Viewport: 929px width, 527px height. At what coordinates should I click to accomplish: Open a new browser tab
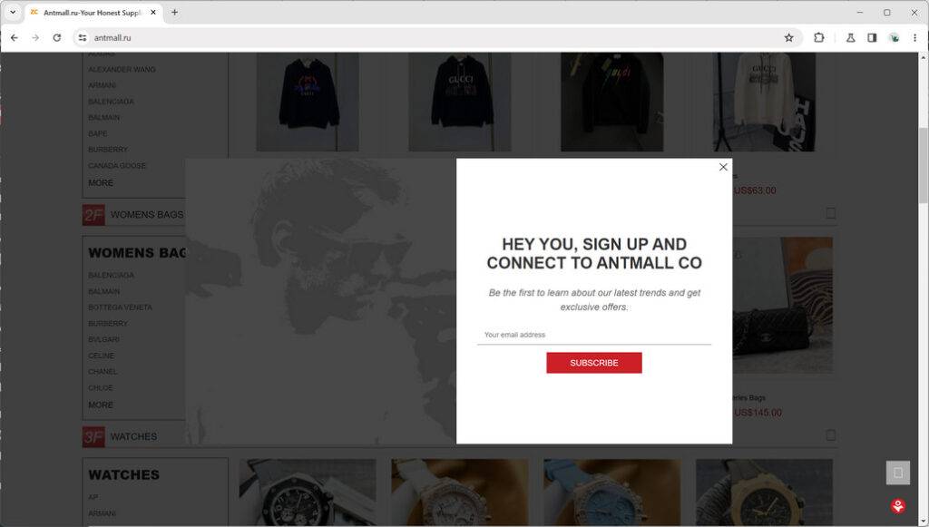174,13
